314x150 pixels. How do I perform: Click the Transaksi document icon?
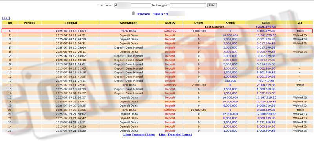click(x=133, y=13)
